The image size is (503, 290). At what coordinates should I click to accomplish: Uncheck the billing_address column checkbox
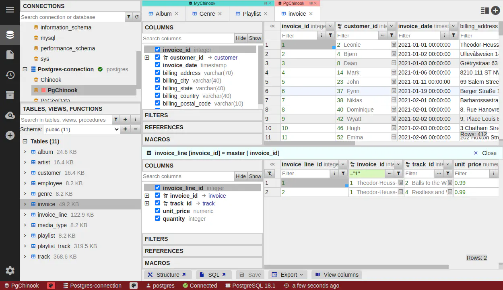(x=157, y=73)
